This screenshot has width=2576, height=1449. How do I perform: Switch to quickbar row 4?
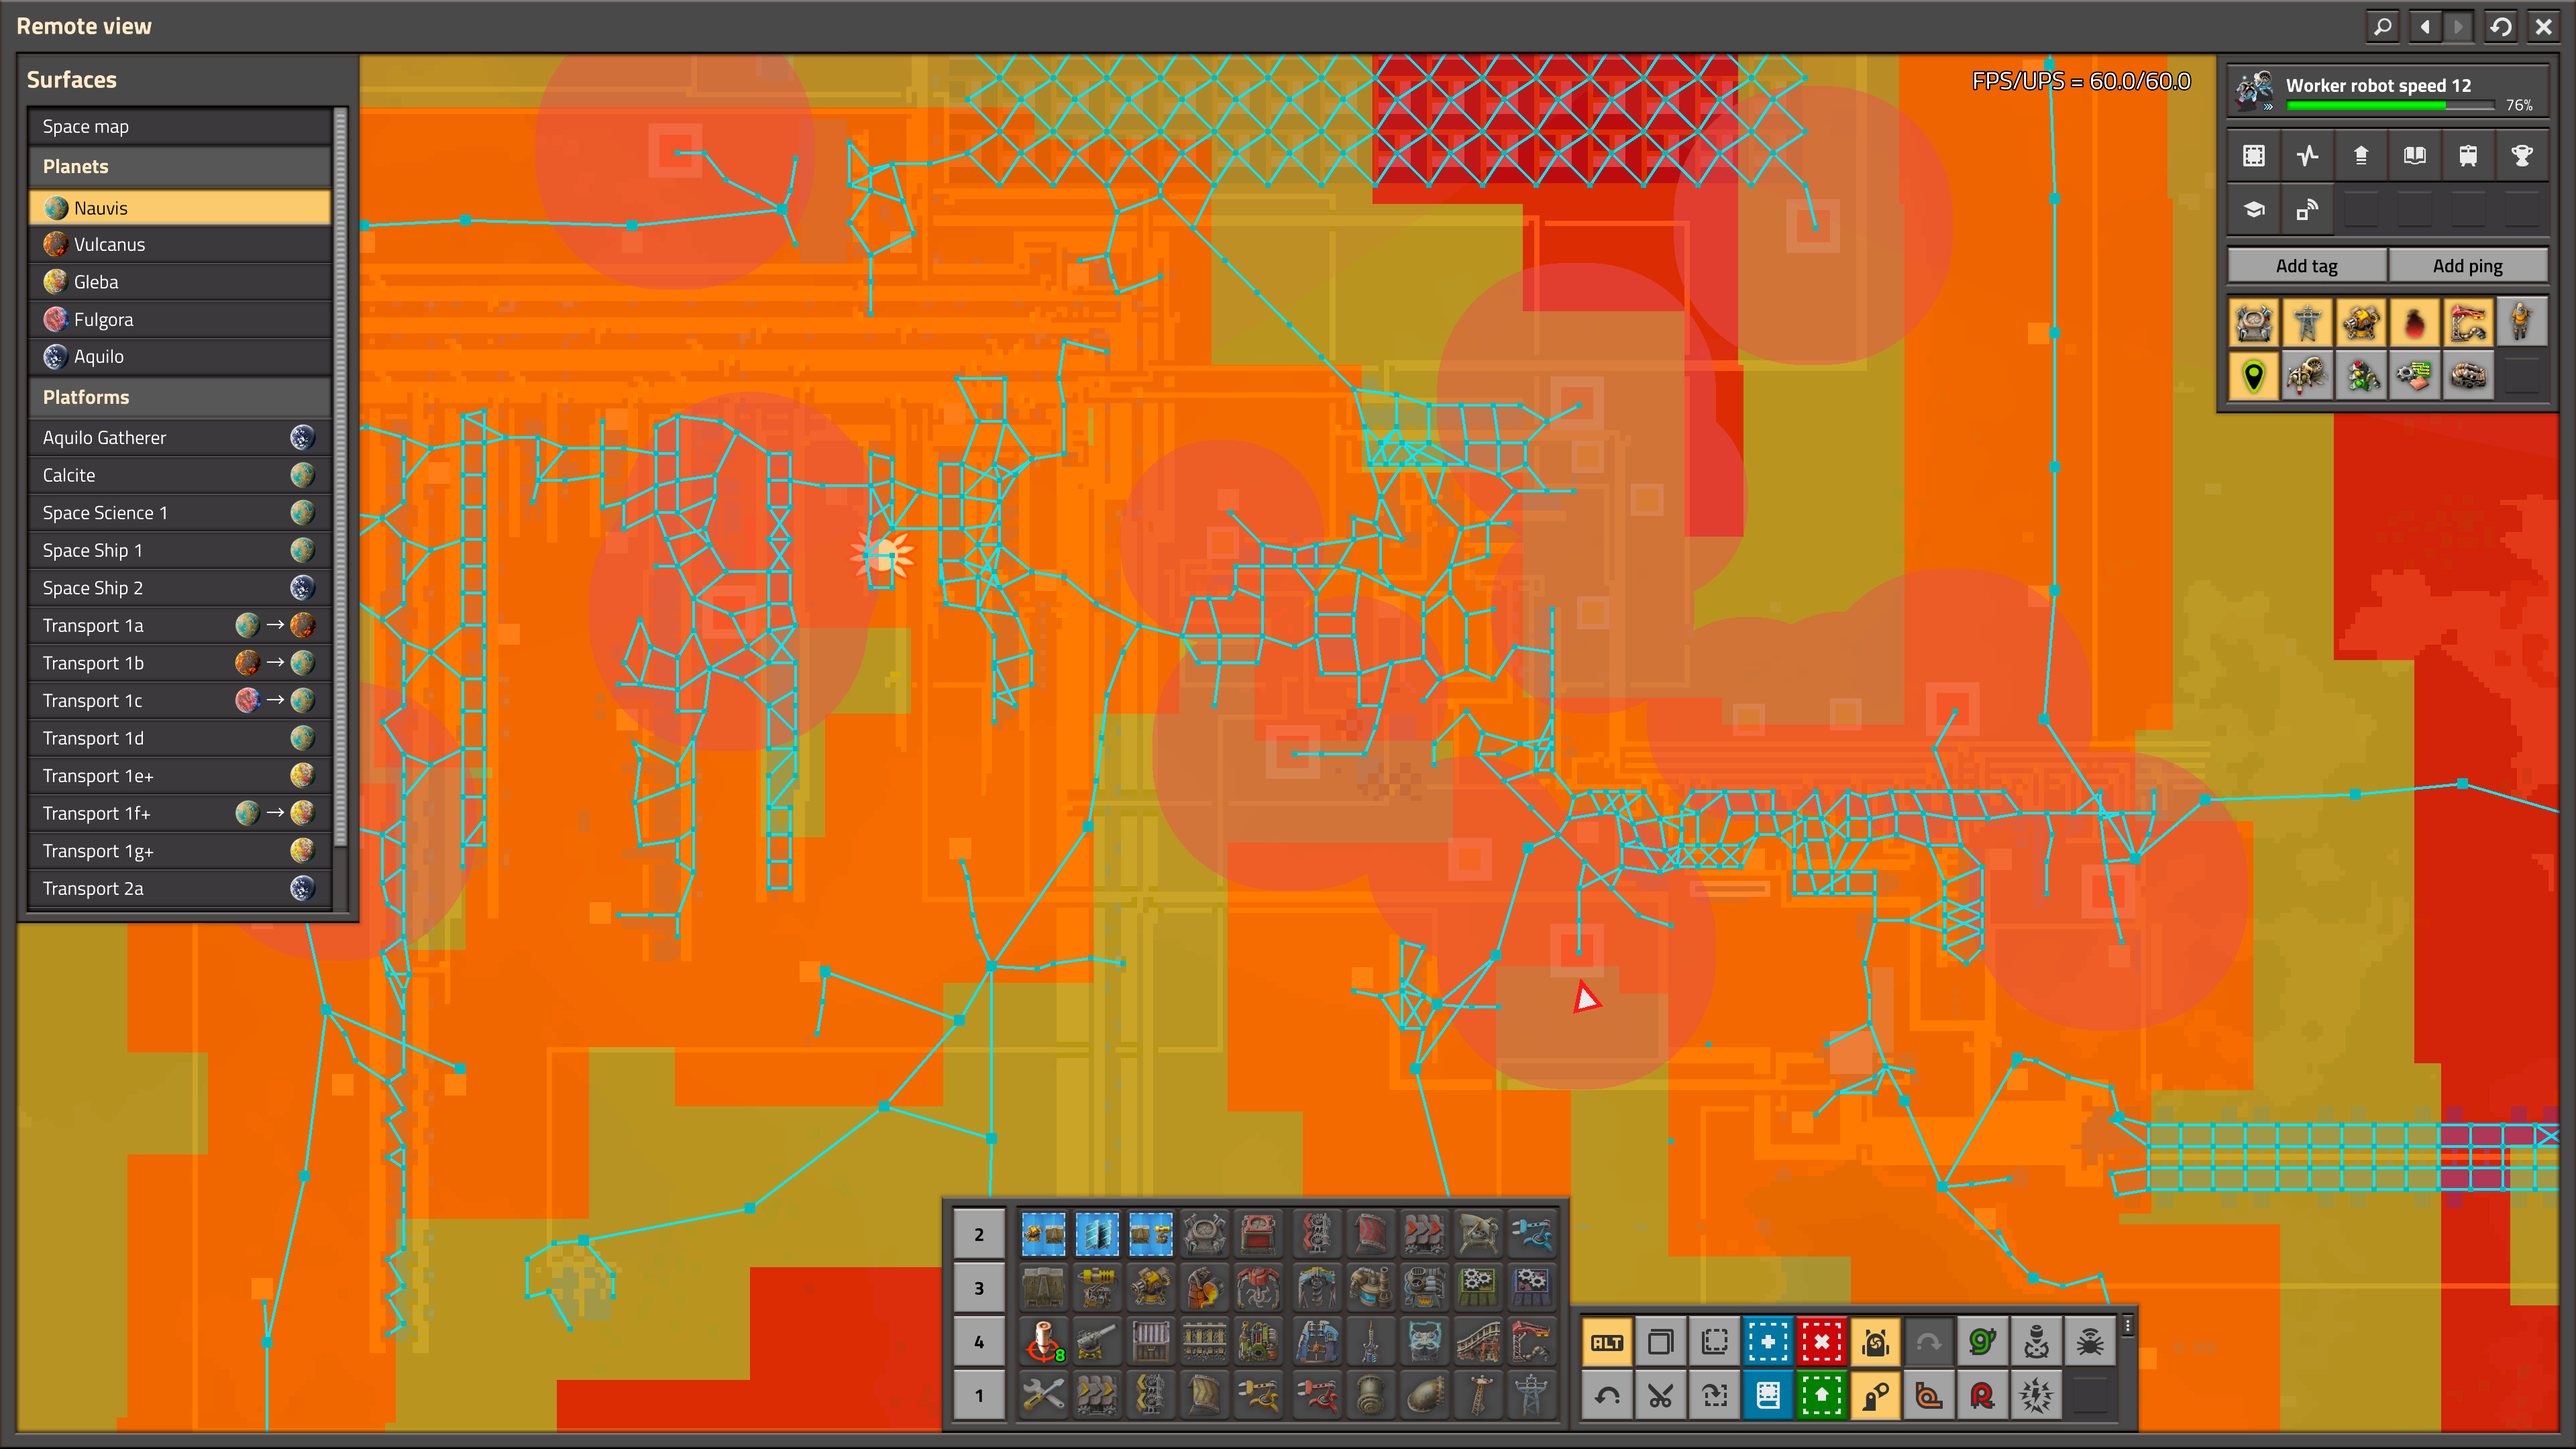tap(979, 1341)
